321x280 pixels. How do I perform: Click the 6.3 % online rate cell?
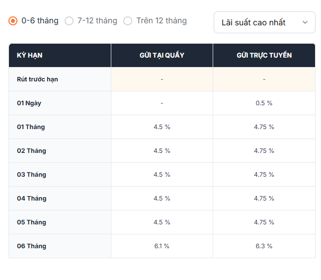click(x=264, y=246)
